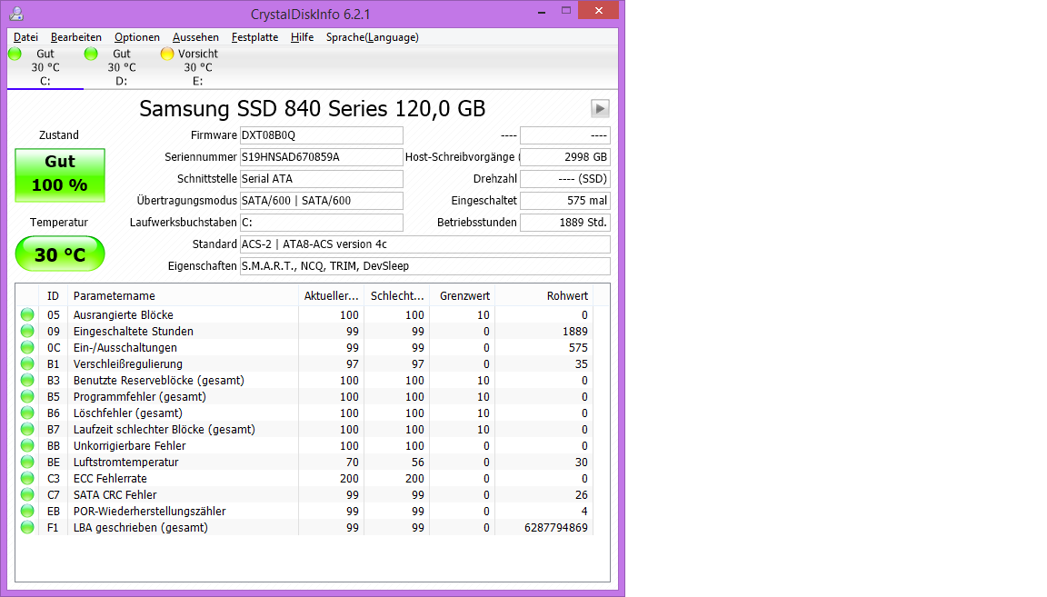
Task: Open the Festplatte menu
Action: point(254,37)
